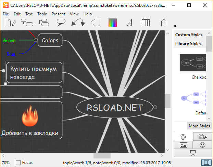This screenshot has height=167, width=213.
Task: Expand the Custom Styles section
Action: click(189, 35)
